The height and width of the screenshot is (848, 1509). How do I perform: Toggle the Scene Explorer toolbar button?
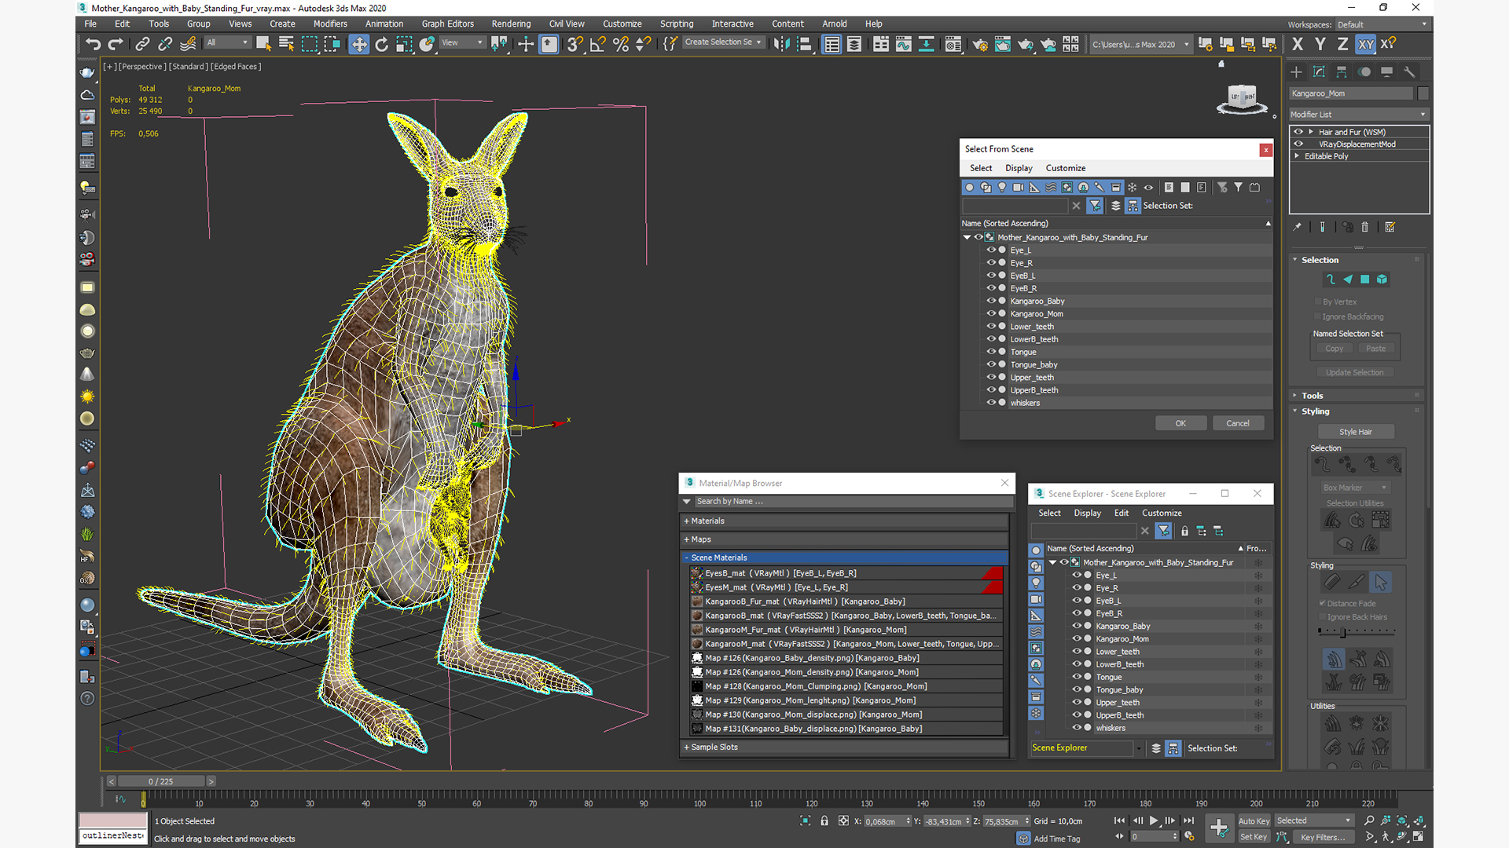[x=832, y=45]
